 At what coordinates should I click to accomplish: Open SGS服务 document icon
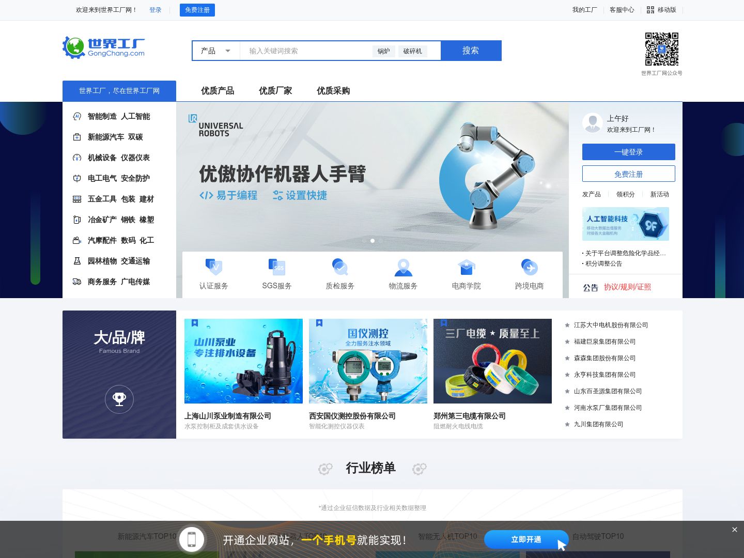(x=277, y=267)
